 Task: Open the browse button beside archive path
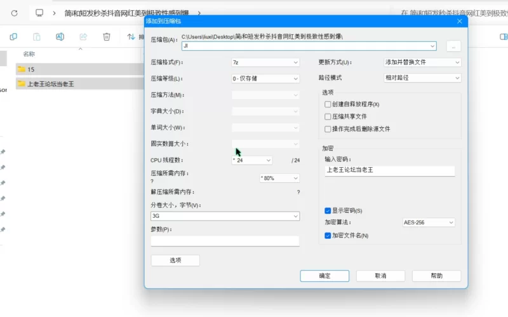[x=453, y=46]
